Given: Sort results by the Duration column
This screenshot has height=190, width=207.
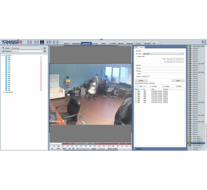Looking at the screenshot, I should (x=174, y=89).
